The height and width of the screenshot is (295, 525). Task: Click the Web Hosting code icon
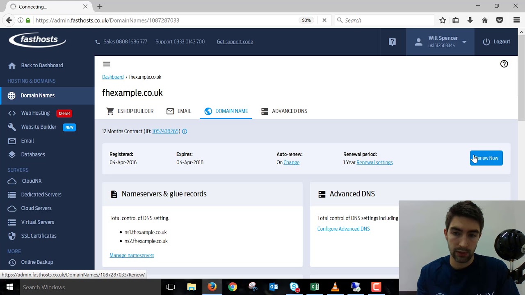[12, 113]
